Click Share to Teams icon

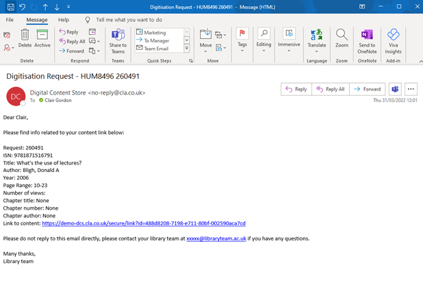[118, 37]
